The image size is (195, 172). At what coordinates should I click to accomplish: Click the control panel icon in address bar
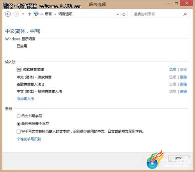pos(37,14)
